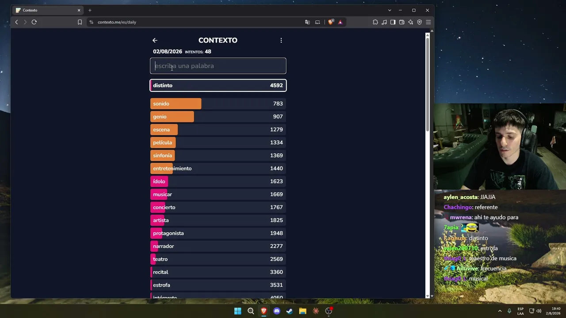Image resolution: width=566 pixels, height=318 pixels.
Task: Open the page translate icon
Action: click(307, 22)
